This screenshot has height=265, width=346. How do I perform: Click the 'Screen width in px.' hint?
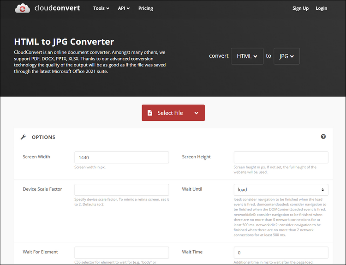point(90,167)
